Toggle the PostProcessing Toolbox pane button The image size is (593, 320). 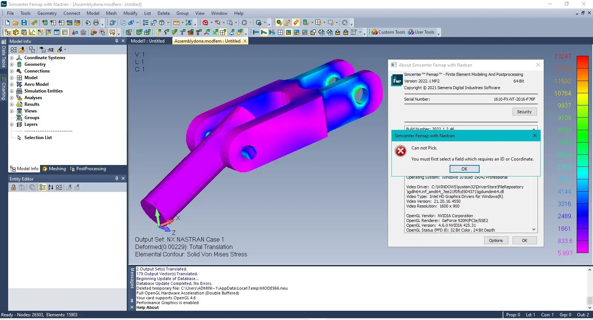(24, 32)
